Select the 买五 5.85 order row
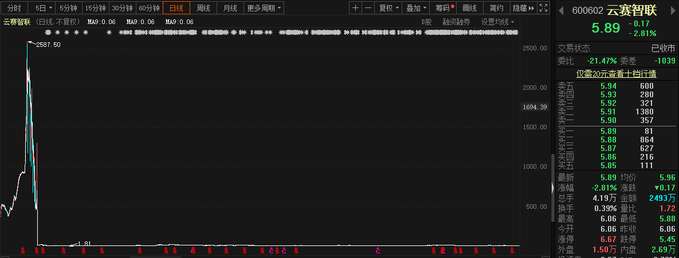The image size is (679, 258). point(615,165)
